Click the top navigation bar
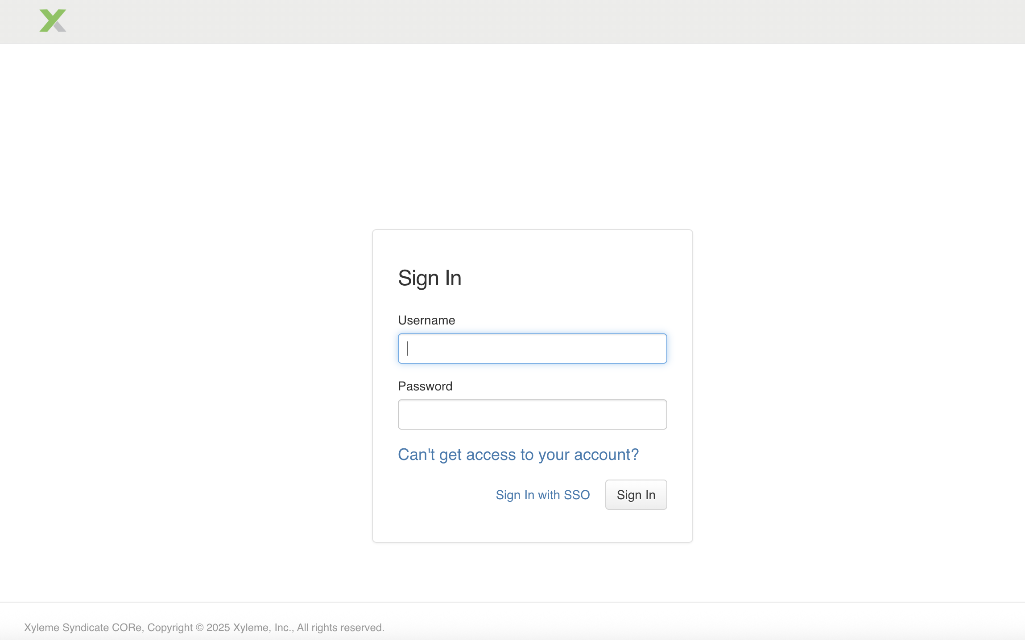Viewport: 1025px width, 640px height. tap(512, 21)
